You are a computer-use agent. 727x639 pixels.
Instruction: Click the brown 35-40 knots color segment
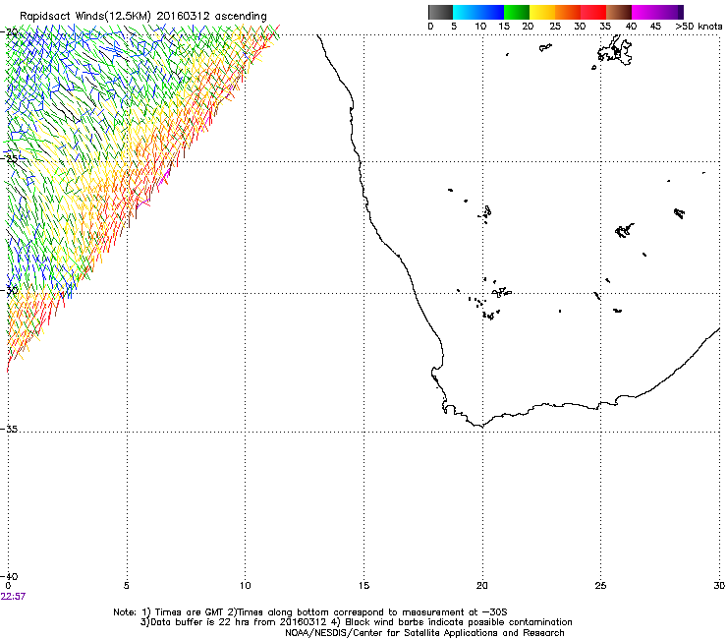tap(619, 12)
